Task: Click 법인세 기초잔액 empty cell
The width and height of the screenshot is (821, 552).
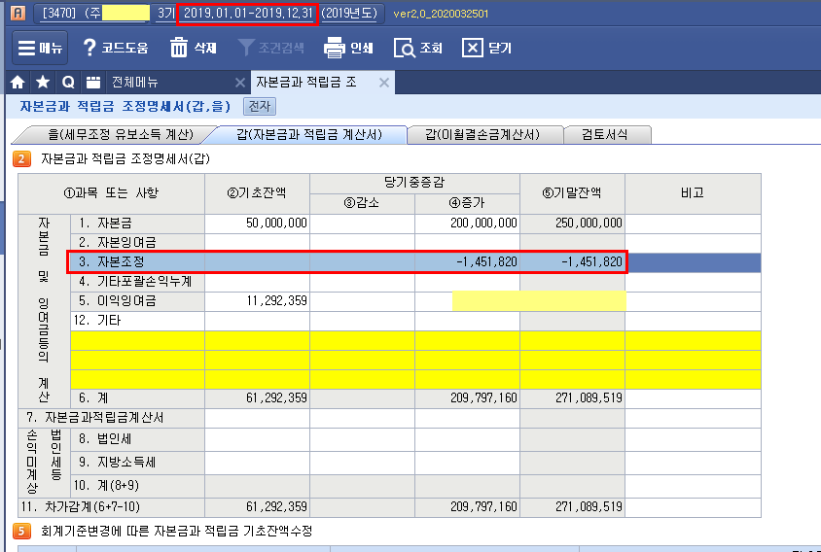Action: click(x=257, y=439)
